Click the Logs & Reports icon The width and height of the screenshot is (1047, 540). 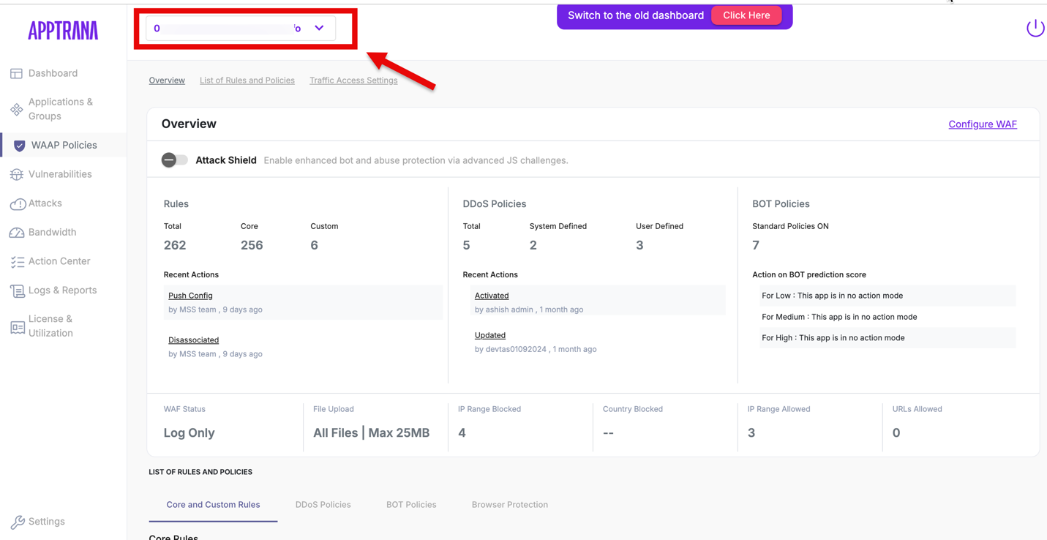click(x=18, y=290)
